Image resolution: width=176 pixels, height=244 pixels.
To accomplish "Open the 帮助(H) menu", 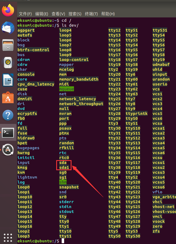I will coord(108,14).
